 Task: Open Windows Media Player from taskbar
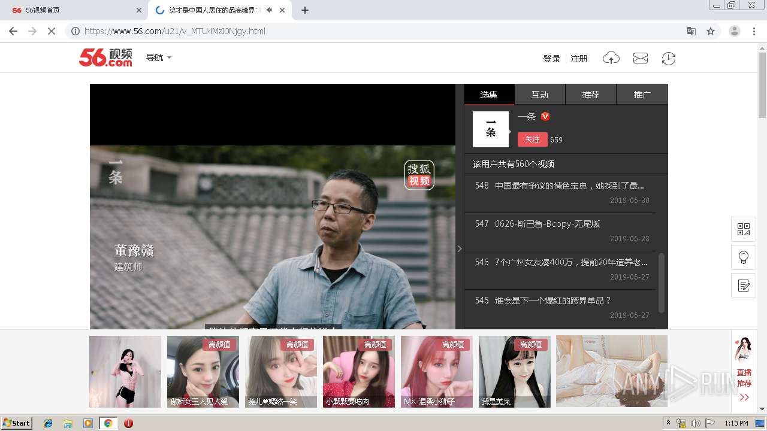[x=88, y=423]
